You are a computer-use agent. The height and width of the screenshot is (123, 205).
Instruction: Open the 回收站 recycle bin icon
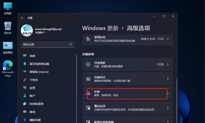pos(8,28)
